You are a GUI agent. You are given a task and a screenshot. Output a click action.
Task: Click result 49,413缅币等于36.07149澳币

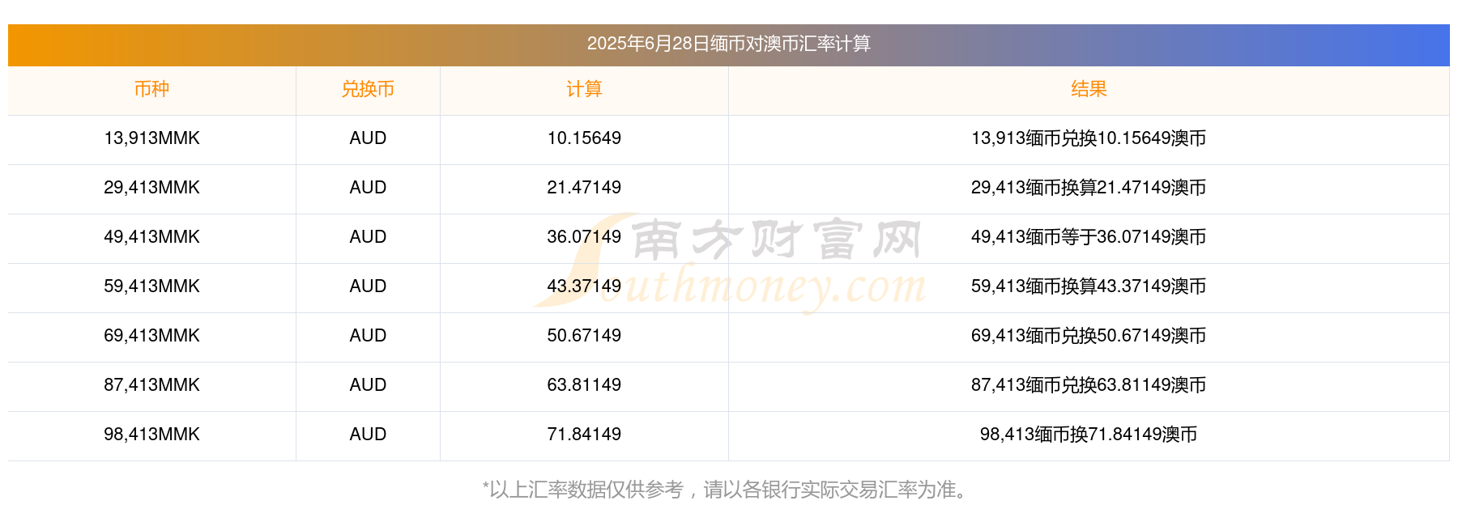pos(1089,237)
